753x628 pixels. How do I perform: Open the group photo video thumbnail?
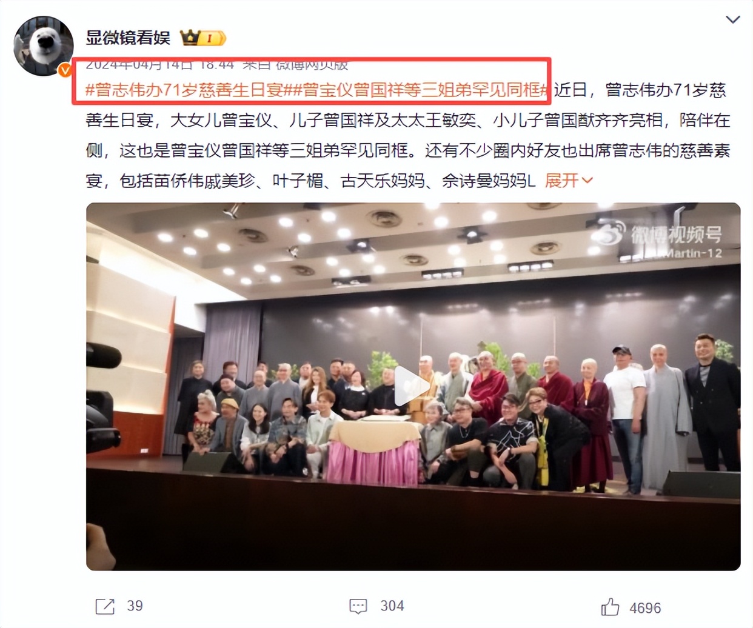[x=413, y=386]
